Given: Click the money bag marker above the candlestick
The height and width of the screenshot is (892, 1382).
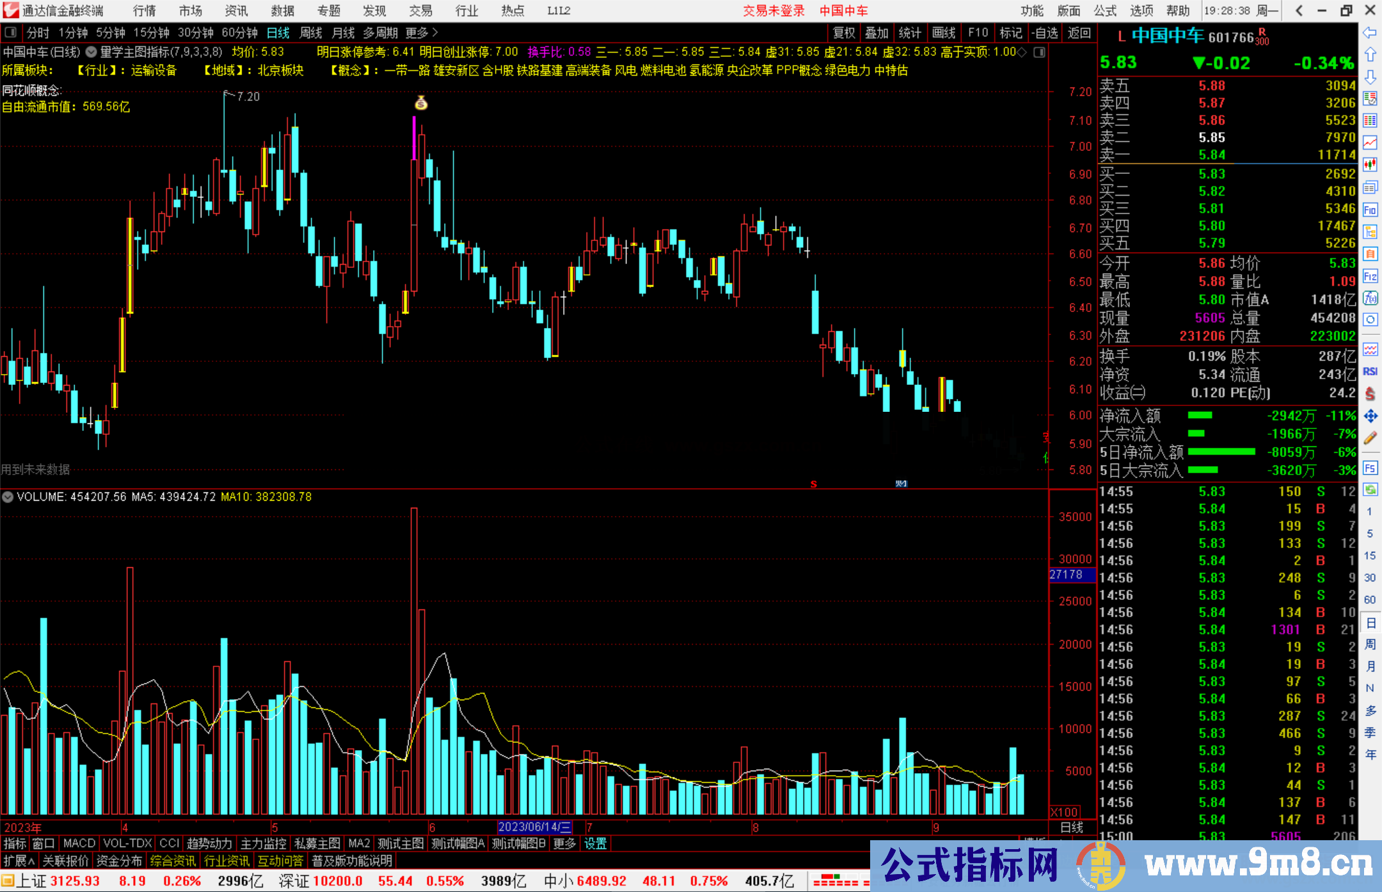Looking at the screenshot, I should (421, 102).
